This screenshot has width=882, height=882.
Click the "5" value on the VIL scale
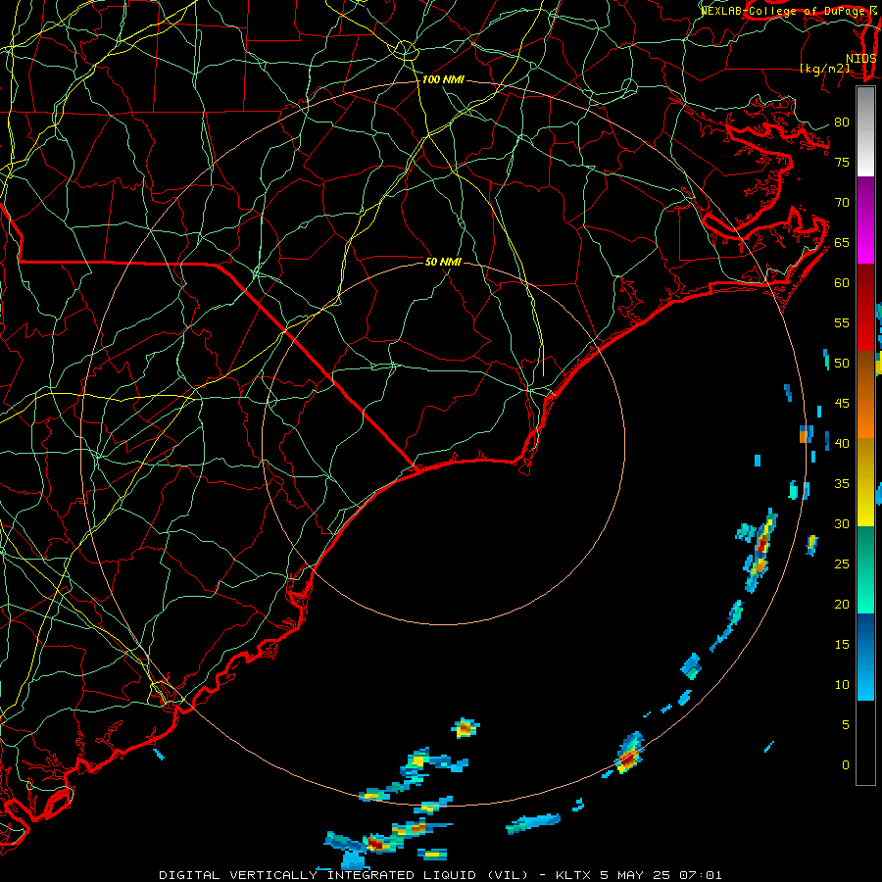tap(846, 725)
